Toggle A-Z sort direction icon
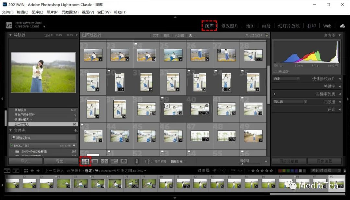The image size is (350, 200). 148,161
